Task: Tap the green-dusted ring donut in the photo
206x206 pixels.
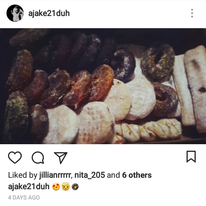Action: [158, 63]
